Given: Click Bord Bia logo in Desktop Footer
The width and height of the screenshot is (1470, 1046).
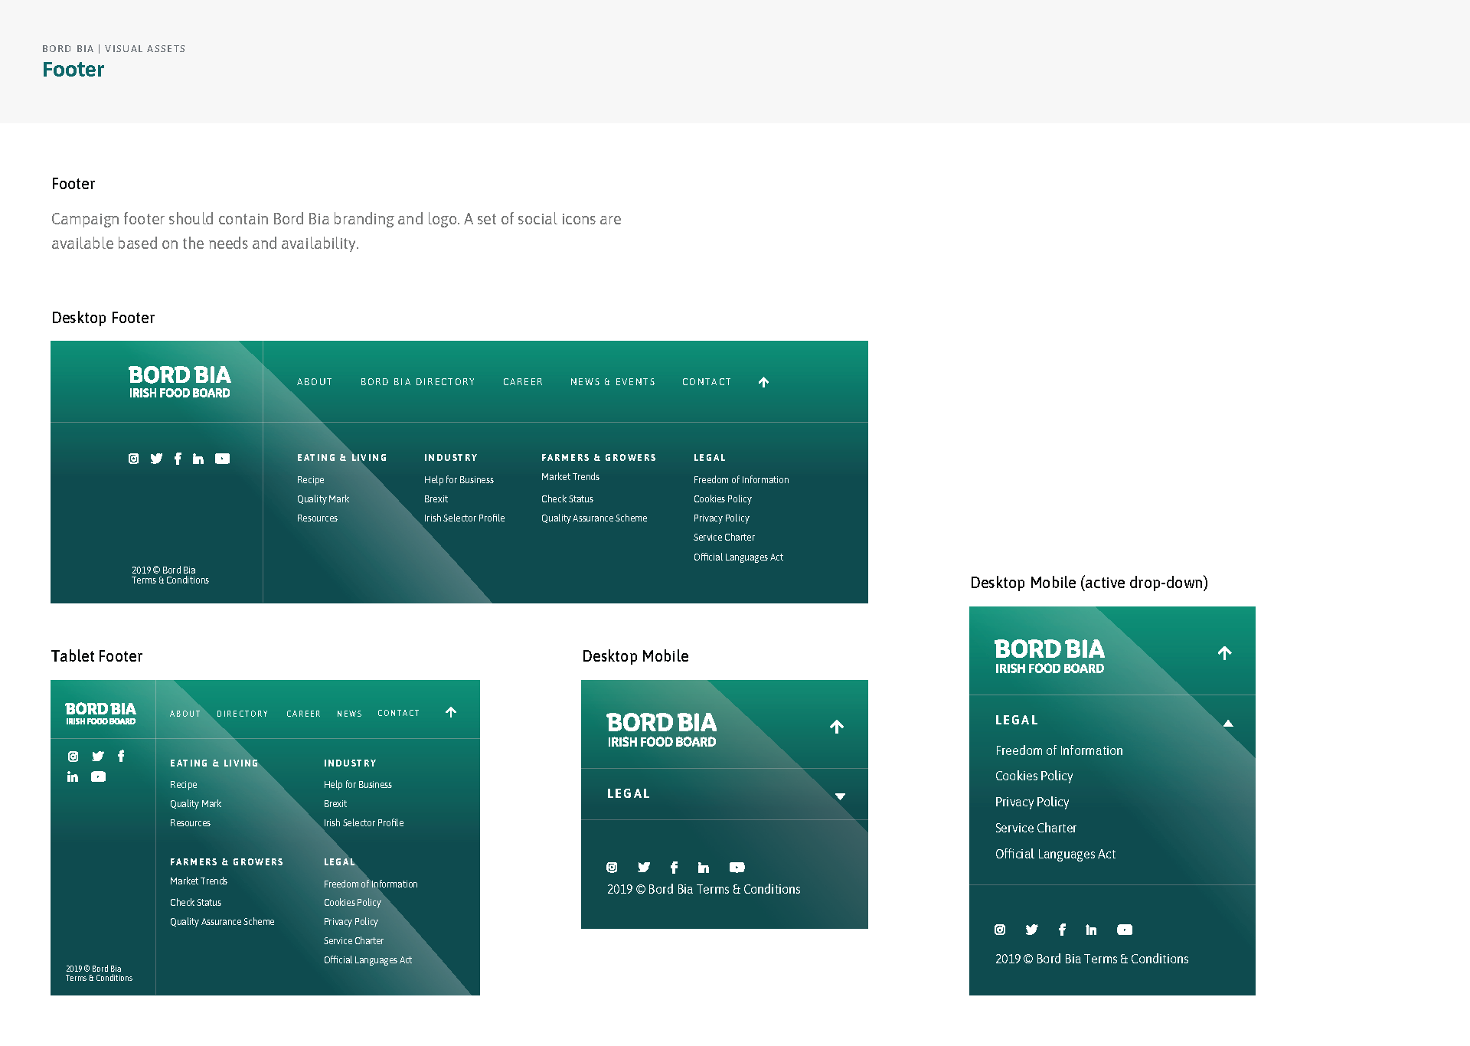Looking at the screenshot, I should tap(179, 382).
